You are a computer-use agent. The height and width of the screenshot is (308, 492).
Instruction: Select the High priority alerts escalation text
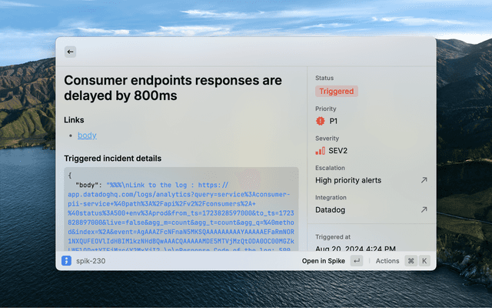tap(348, 180)
